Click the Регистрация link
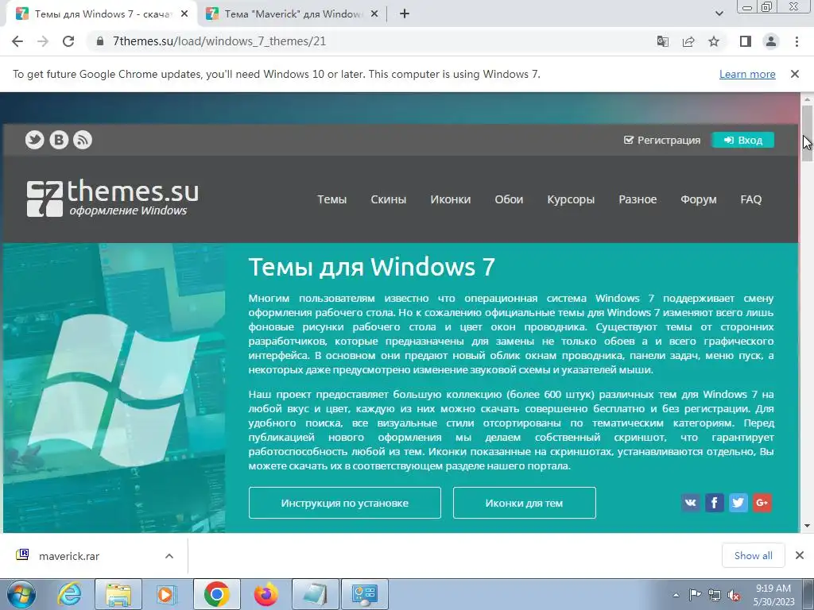 click(x=662, y=140)
